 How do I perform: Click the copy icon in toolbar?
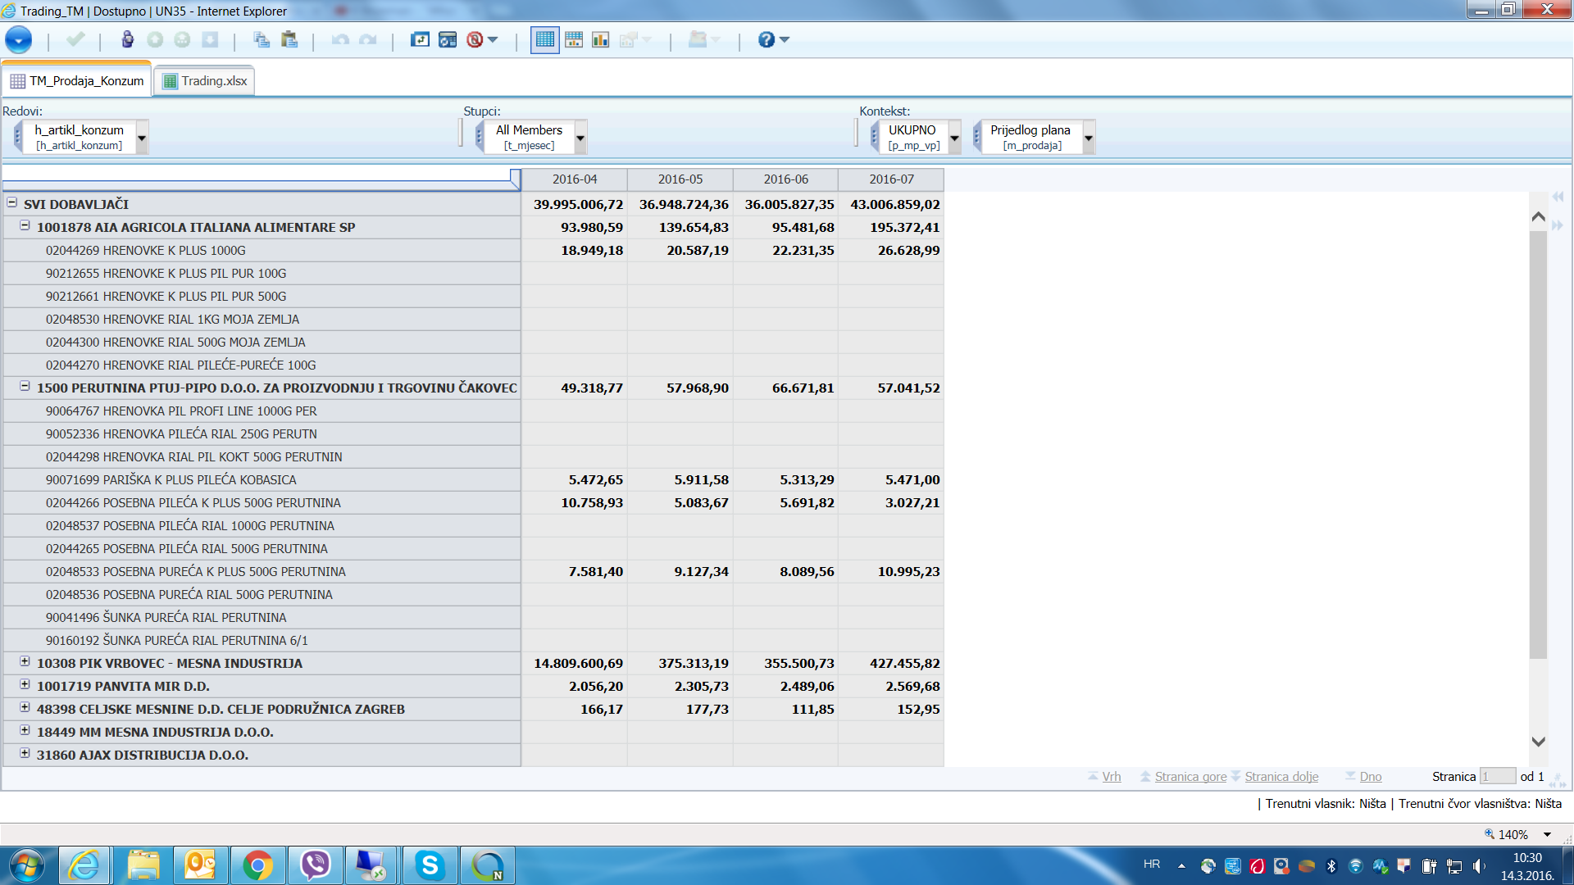[x=262, y=39]
